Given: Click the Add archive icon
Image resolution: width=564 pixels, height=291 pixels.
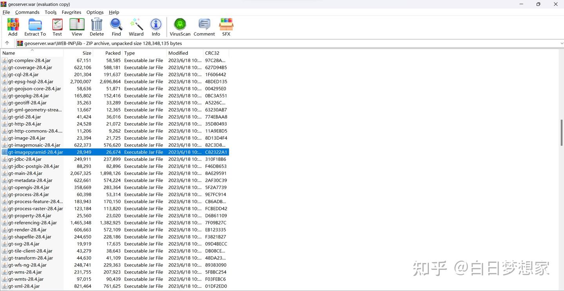Looking at the screenshot, I should point(13,25).
